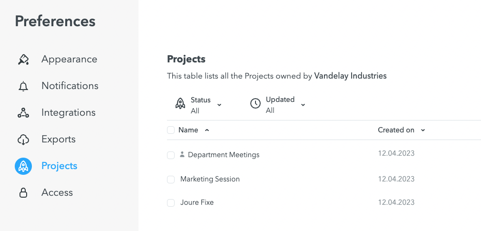This screenshot has width=481, height=231.
Task: Click the Exports cloud download icon
Action: pos(23,140)
